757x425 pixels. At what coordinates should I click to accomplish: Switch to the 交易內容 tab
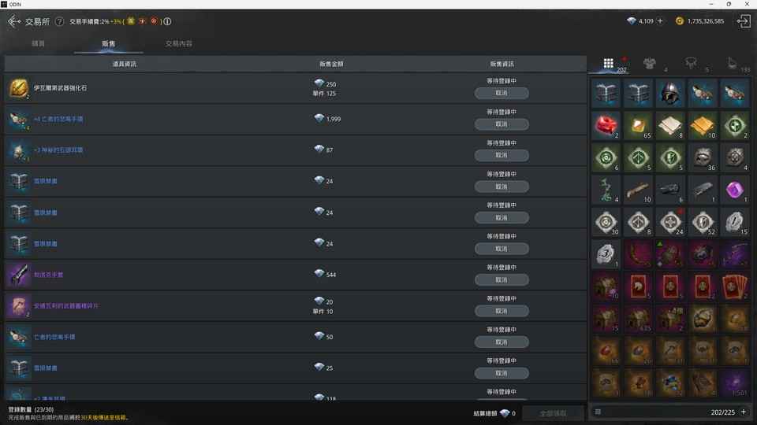coord(179,44)
